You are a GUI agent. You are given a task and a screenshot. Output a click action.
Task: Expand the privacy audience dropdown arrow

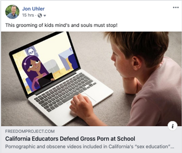pos(45,15)
